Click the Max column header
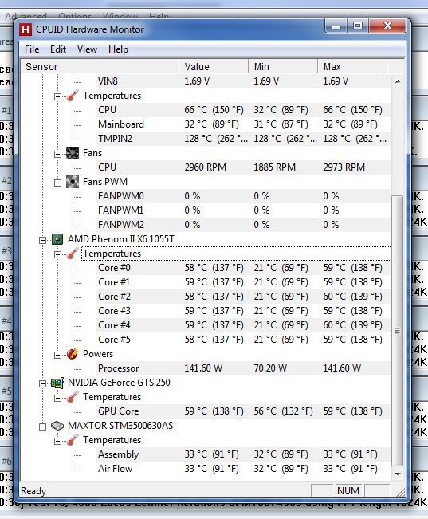This screenshot has width=428, height=519. point(352,66)
